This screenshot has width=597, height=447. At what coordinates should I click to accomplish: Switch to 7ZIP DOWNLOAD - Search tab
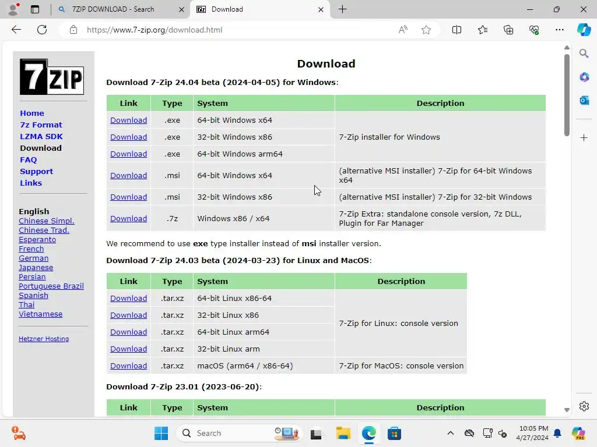113,9
